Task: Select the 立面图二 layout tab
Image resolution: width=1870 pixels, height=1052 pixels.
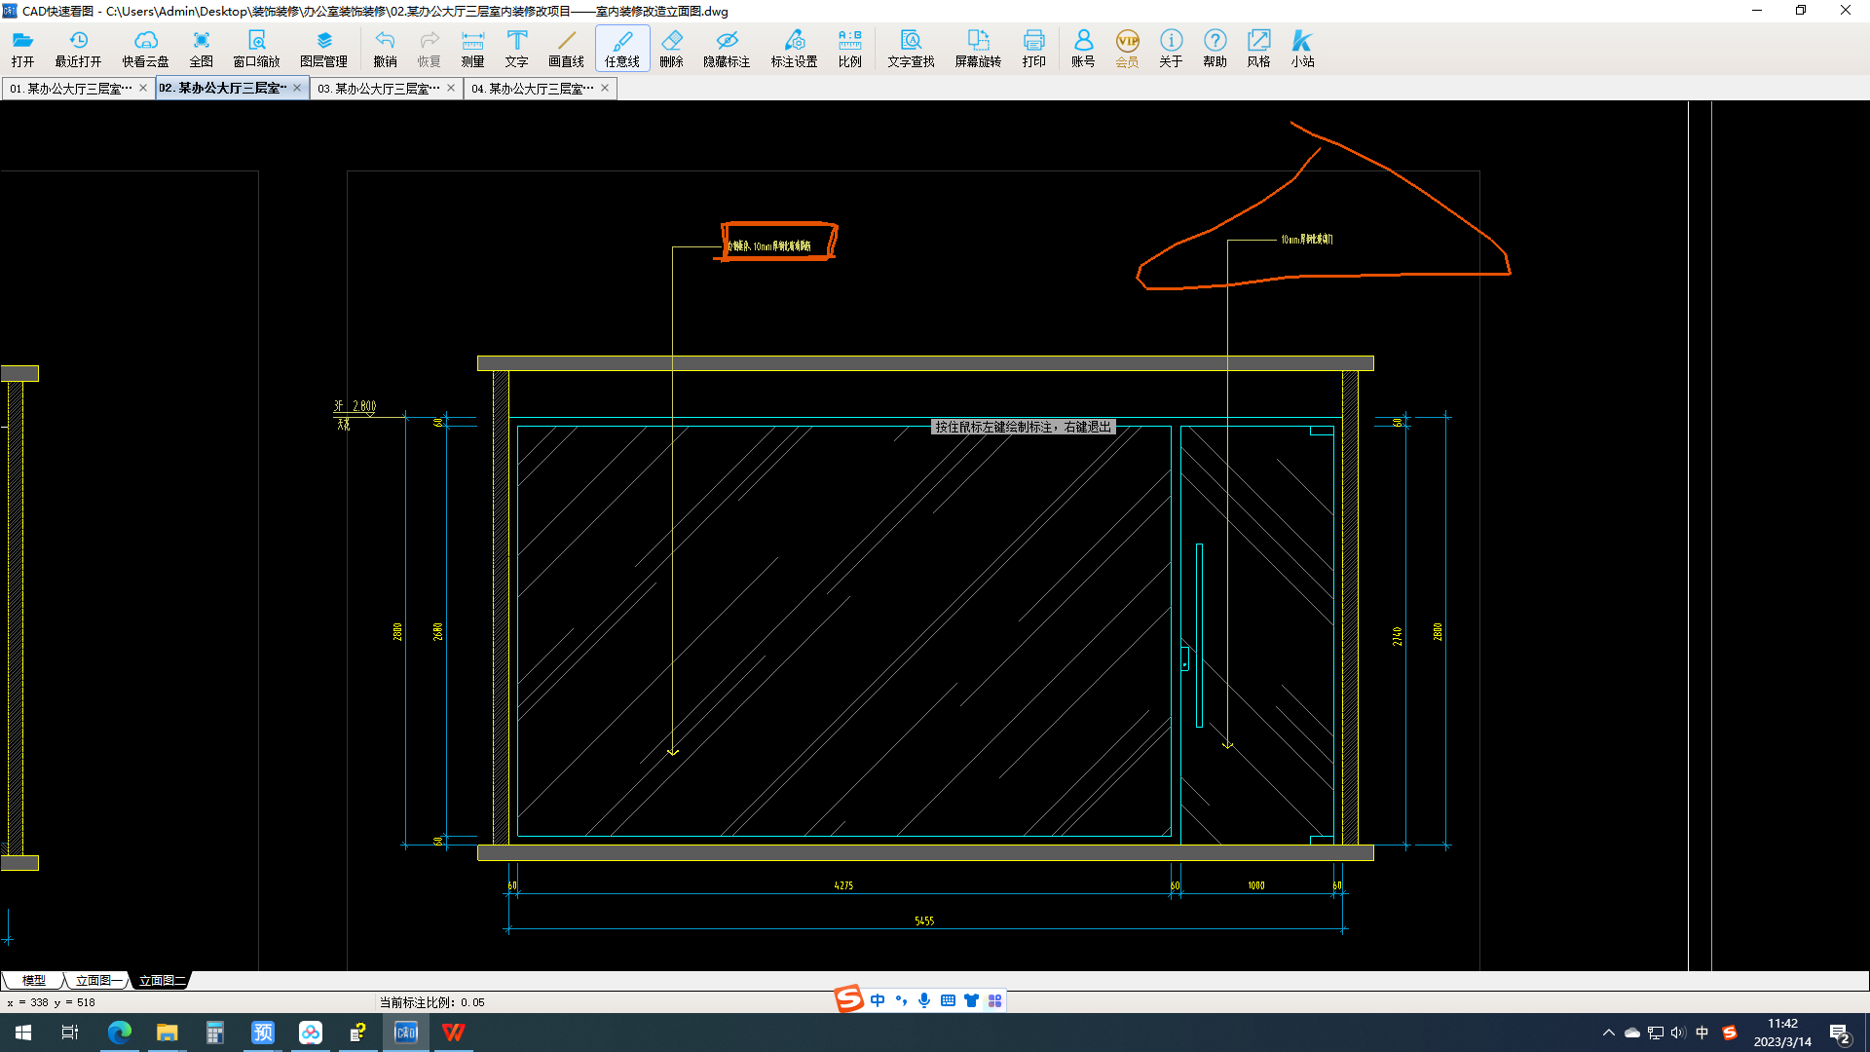Action: (x=161, y=981)
